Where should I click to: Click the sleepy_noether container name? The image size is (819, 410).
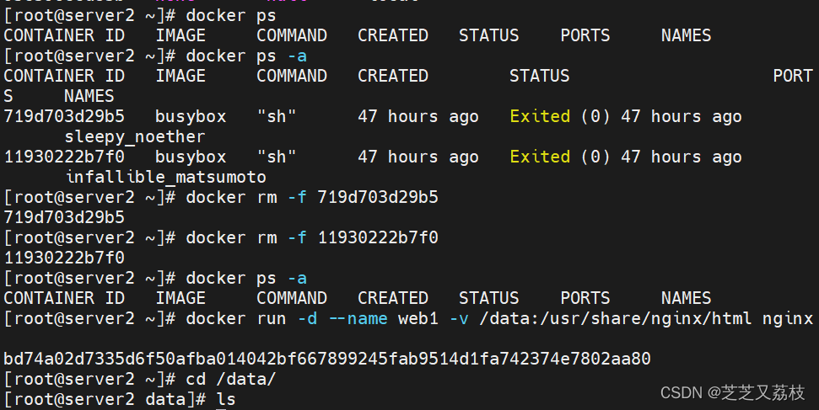[x=135, y=137]
